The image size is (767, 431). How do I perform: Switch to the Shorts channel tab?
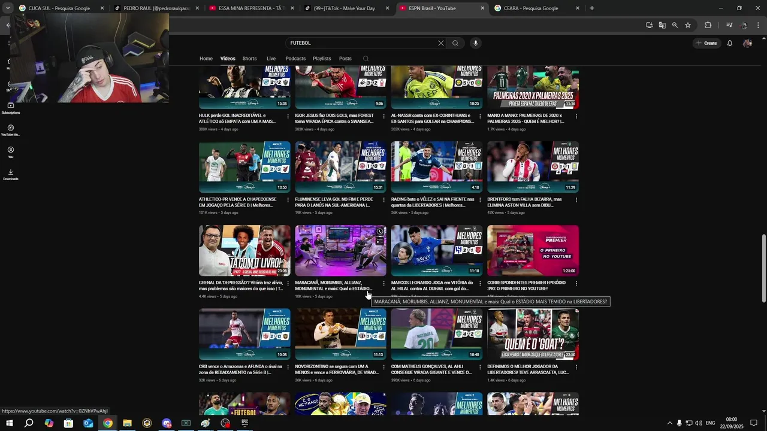pos(249,59)
